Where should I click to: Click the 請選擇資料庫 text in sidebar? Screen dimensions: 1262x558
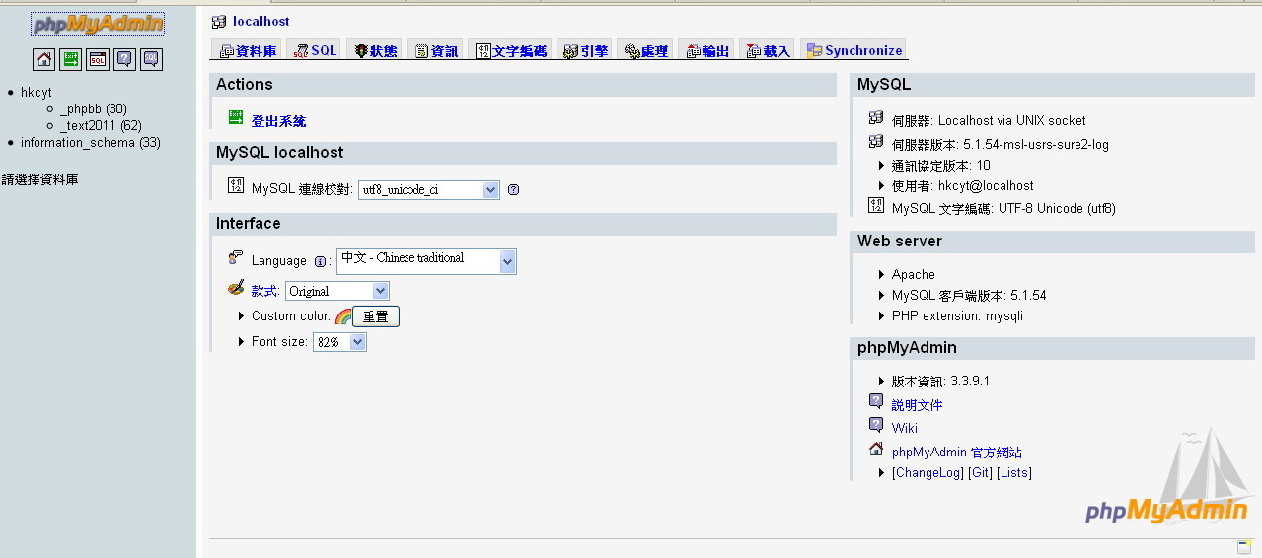pos(39,179)
